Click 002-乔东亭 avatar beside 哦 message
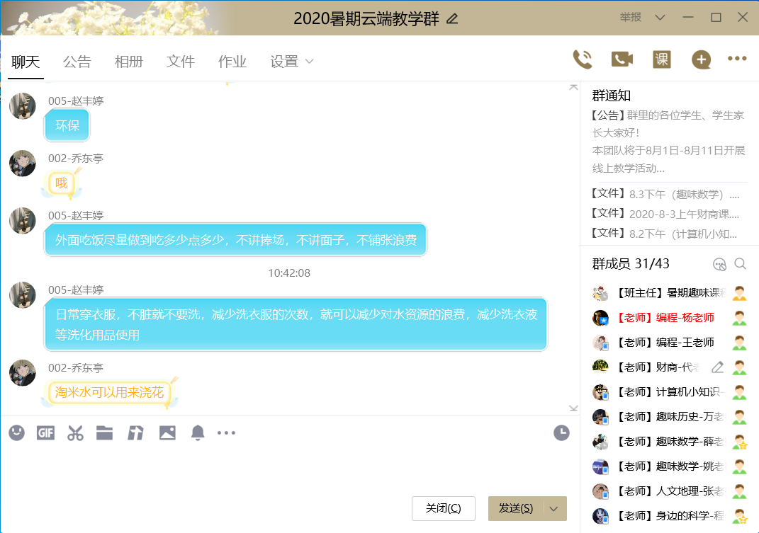 coord(23,164)
